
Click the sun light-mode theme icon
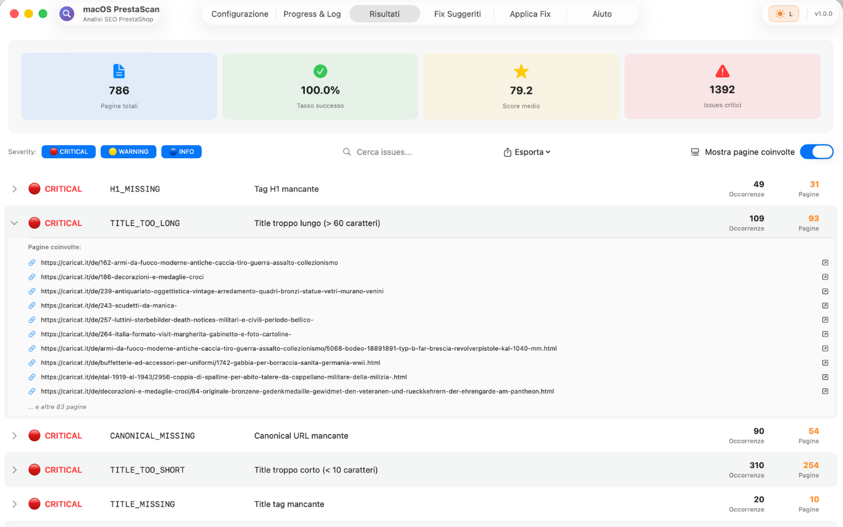click(x=780, y=13)
